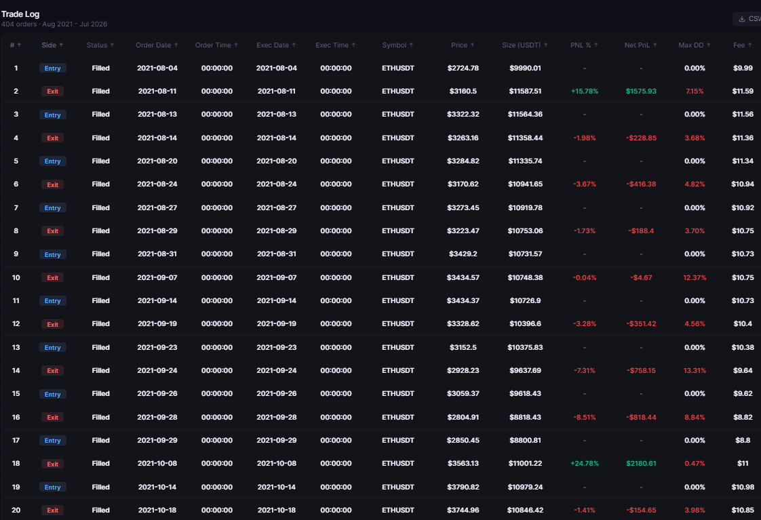Select net PnL value $2180.61
Image resolution: width=761 pixels, height=520 pixels.
click(641, 463)
